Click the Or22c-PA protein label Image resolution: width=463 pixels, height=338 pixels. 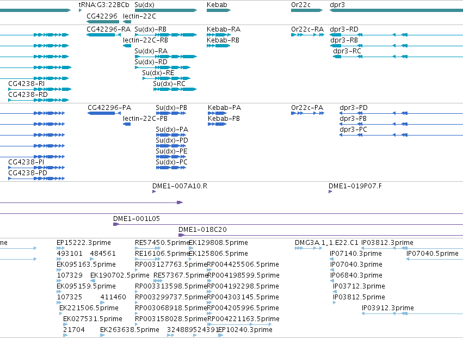coord(307,108)
